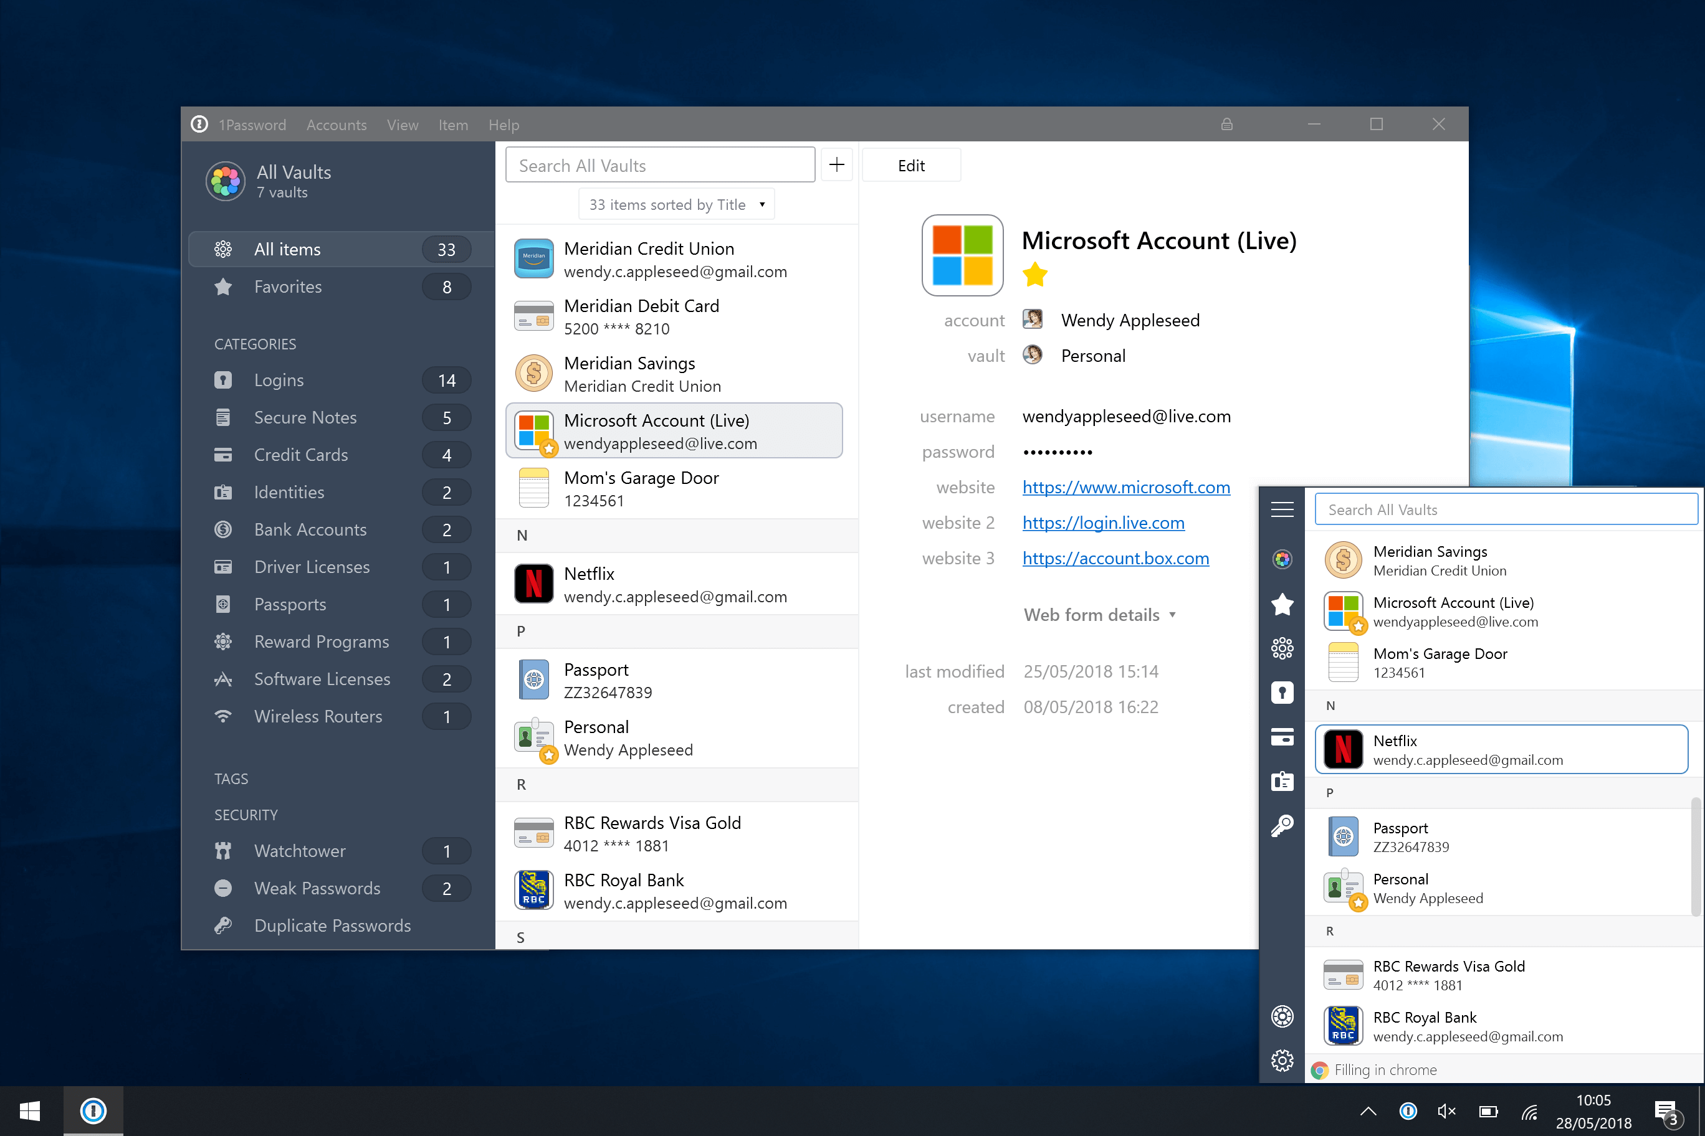Click the lock icon in the title bar
This screenshot has width=1705, height=1136.
pos(1227,124)
